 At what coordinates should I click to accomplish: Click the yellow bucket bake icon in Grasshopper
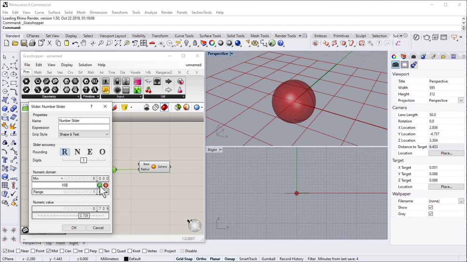(x=125, y=107)
